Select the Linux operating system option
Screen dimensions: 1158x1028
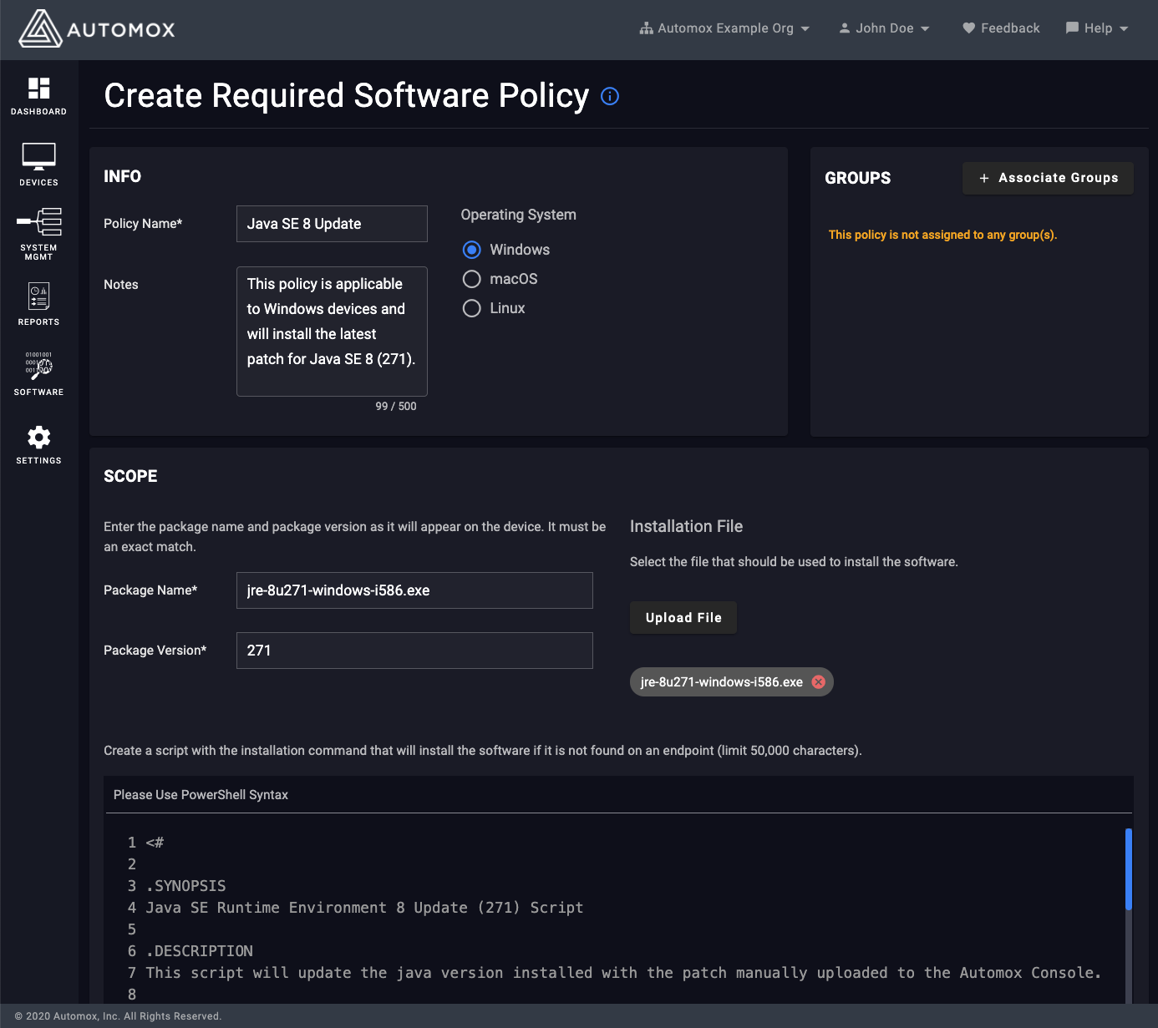[472, 308]
